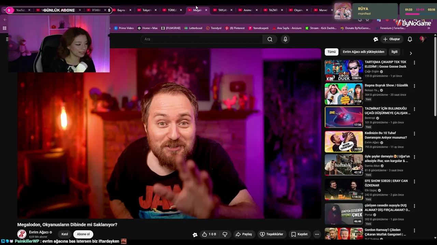The image size is (437, 245).
Task: Open options menu for Gordon Ramsay video
Action: (414, 230)
